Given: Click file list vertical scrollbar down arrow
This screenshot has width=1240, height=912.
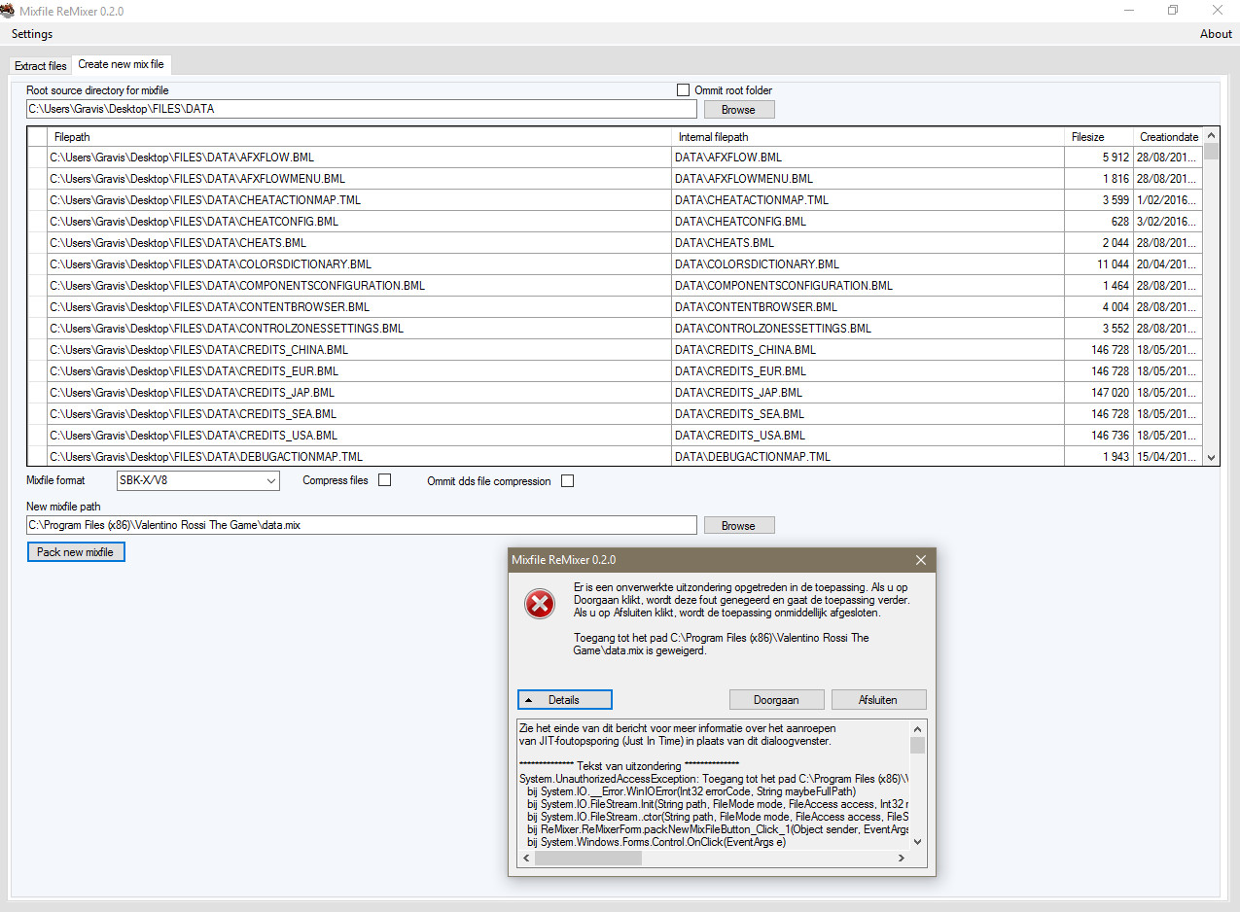Looking at the screenshot, I should click(1211, 458).
